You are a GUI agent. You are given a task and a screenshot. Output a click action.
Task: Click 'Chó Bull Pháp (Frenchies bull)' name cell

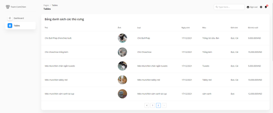click(x=58, y=38)
